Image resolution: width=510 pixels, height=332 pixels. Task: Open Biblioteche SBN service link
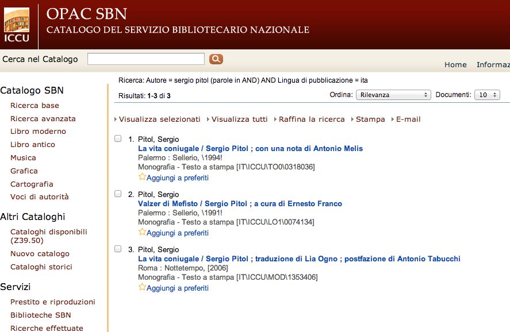[x=41, y=315]
